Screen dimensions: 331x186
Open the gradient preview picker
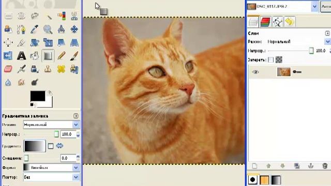pos(35,146)
